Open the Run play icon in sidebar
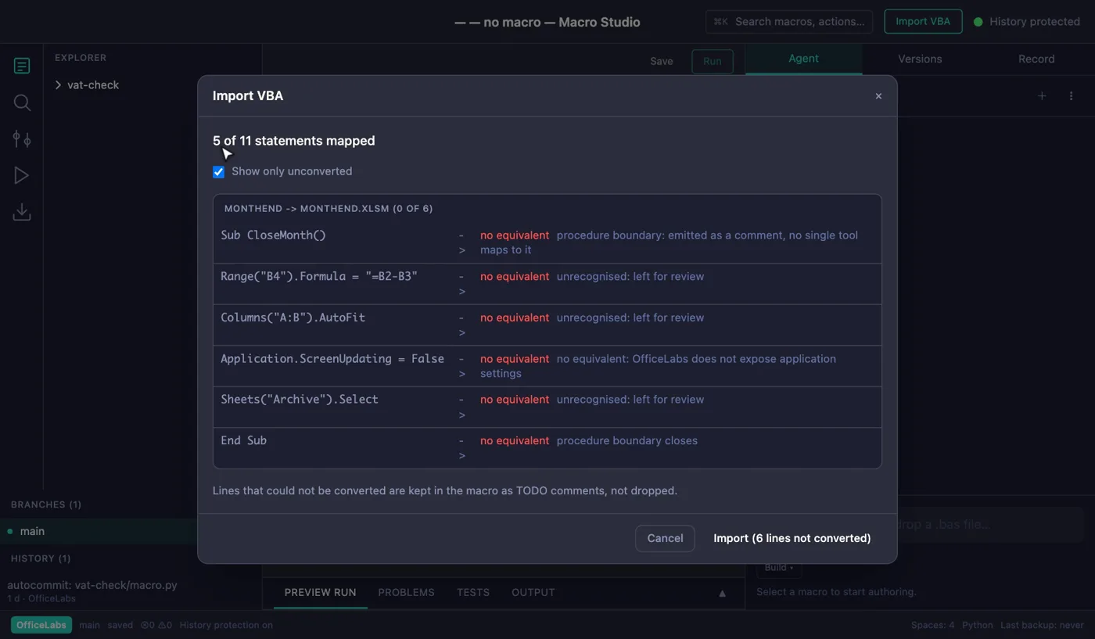This screenshot has width=1095, height=639. tap(22, 176)
